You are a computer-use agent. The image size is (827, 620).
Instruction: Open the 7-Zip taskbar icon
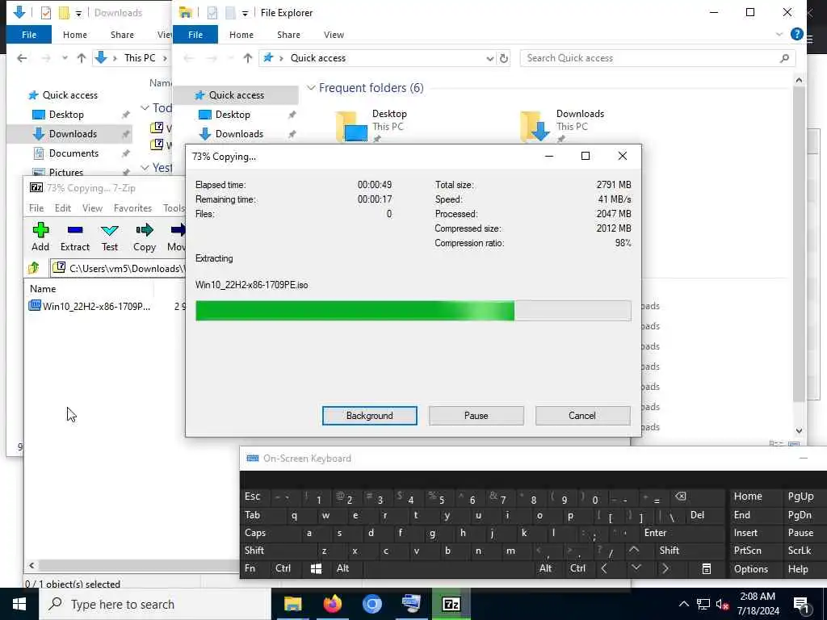(x=451, y=604)
